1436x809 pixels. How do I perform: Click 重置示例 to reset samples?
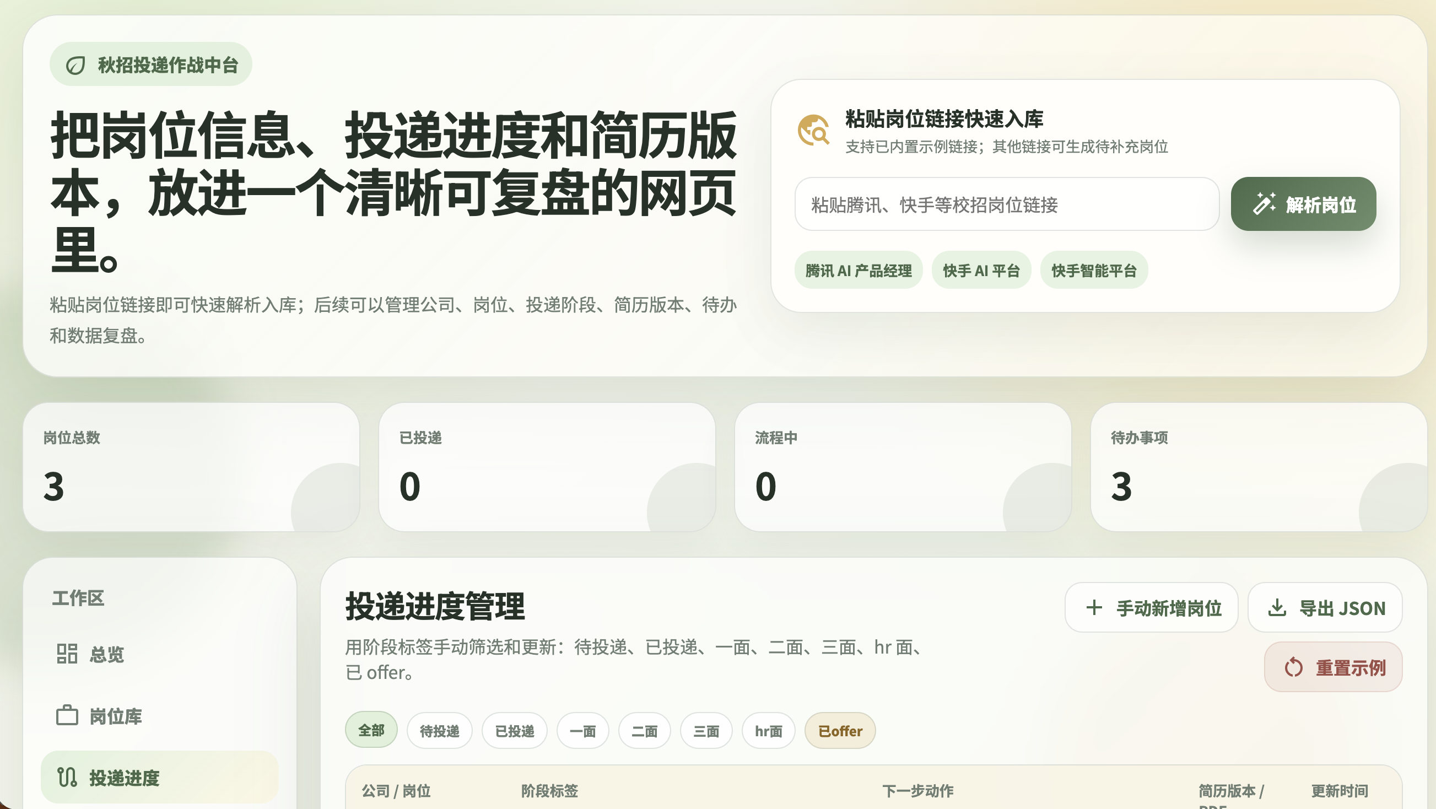pyautogui.click(x=1334, y=667)
